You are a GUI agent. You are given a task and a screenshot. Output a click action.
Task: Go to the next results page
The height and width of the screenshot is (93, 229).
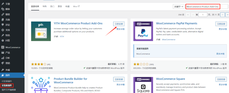click(x=223, y=15)
